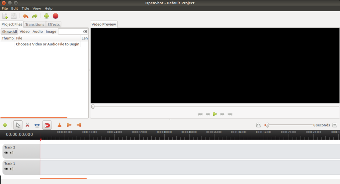Click the fast forward playback button

pos(222,114)
